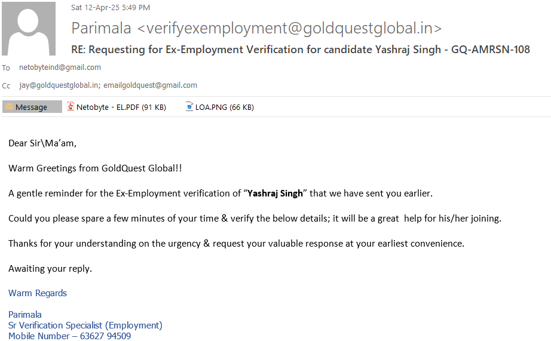Select the recipient netobyteind@gmail.com
The width and height of the screenshot is (551, 341).
point(60,67)
